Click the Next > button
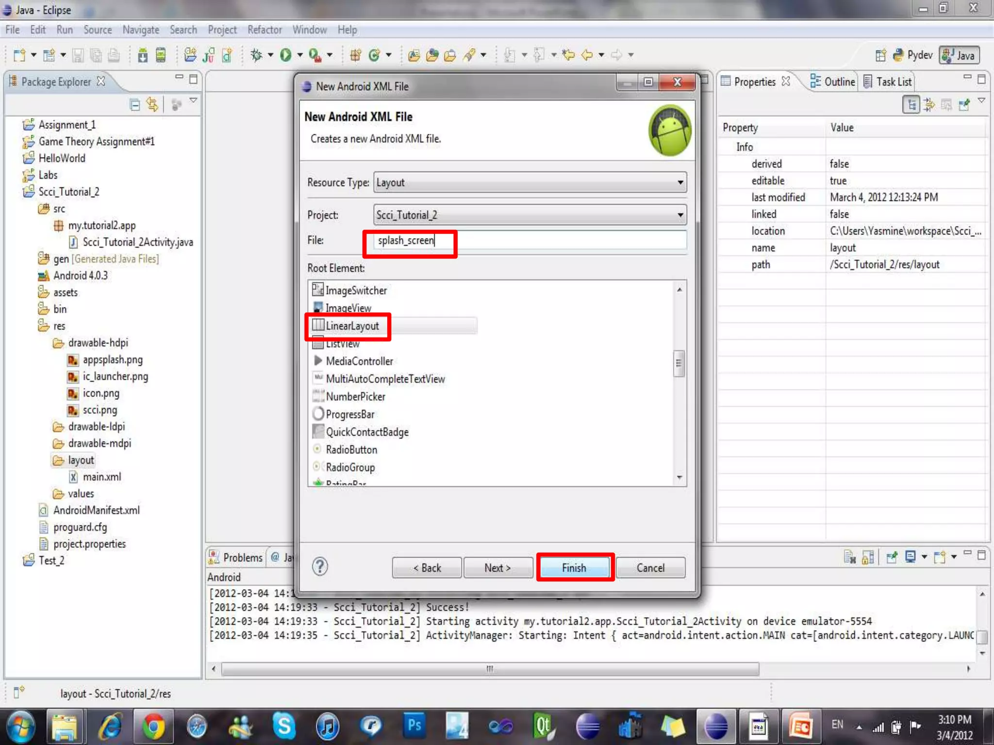Image resolution: width=994 pixels, height=745 pixels. click(498, 567)
